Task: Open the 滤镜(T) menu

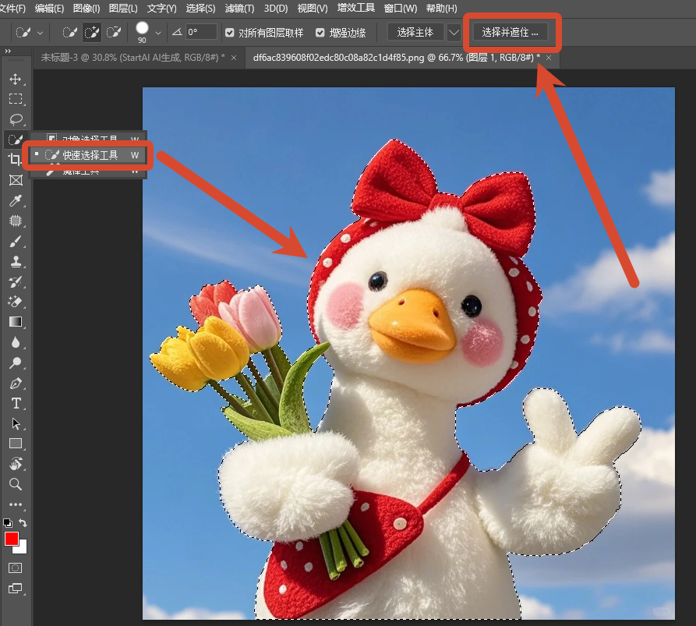Action: coord(239,9)
